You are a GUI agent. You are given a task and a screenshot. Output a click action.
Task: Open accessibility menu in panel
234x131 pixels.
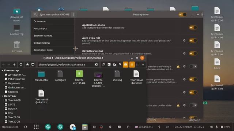(x=159, y=127)
